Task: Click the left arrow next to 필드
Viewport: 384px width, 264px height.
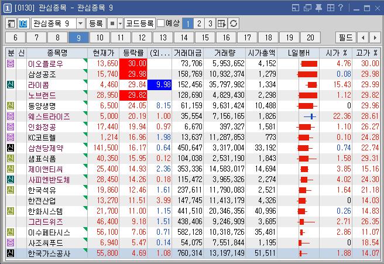Action: click(x=363, y=37)
